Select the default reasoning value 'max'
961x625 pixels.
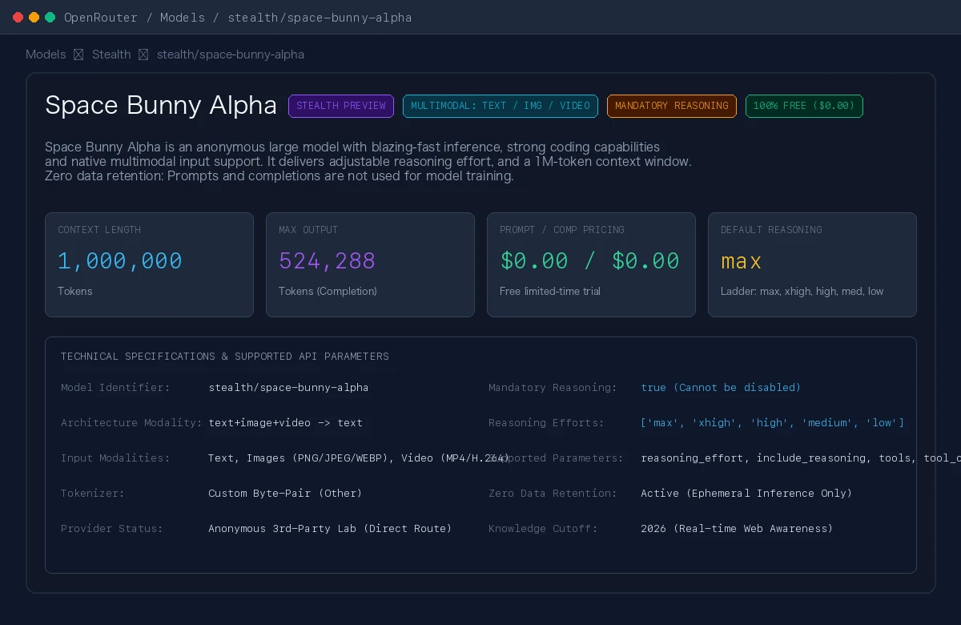pos(742,261)
